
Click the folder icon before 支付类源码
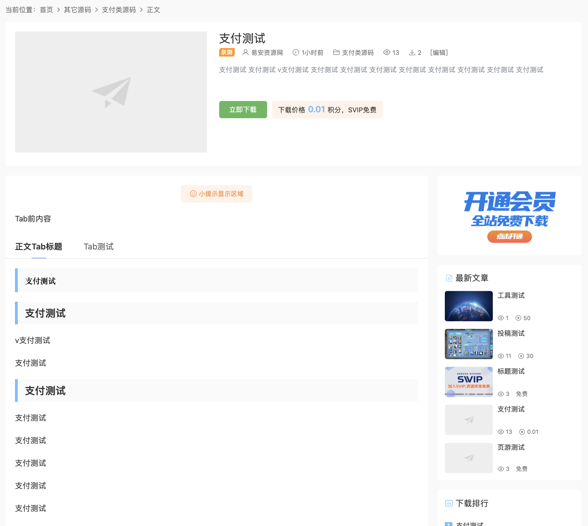click(x=336, y=52)
